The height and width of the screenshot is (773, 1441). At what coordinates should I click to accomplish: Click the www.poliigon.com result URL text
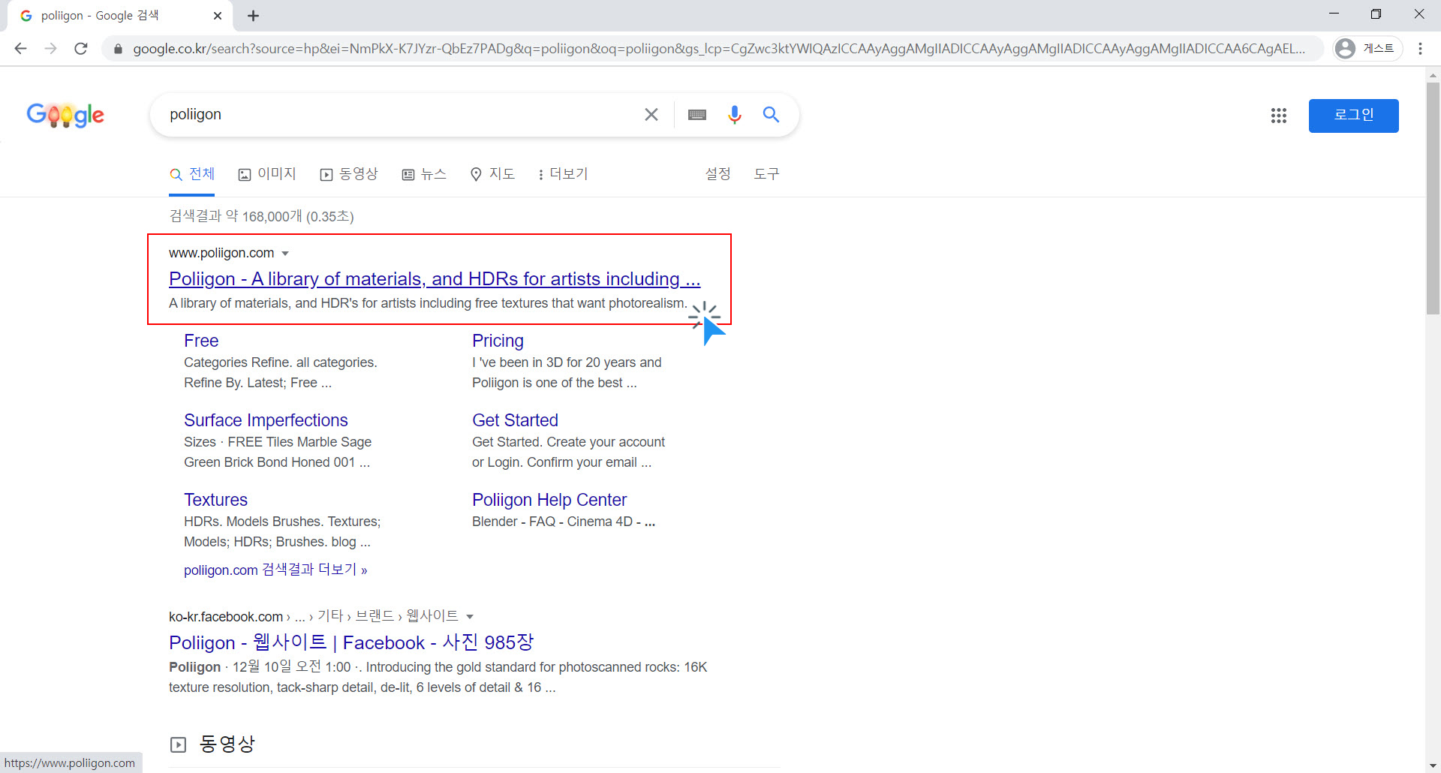(x=221, y=253)
